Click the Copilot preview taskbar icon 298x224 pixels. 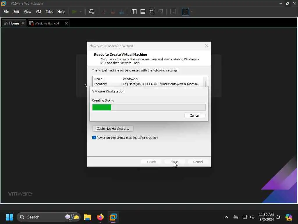(x=289, y=217)
